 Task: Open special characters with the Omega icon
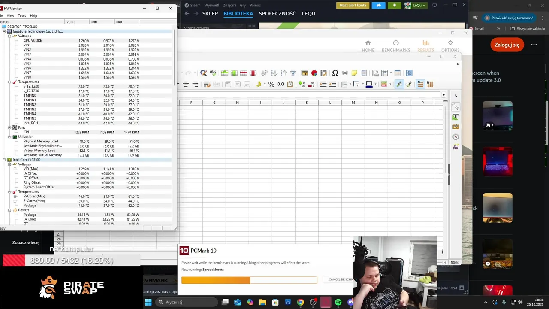tap(335, 73)
